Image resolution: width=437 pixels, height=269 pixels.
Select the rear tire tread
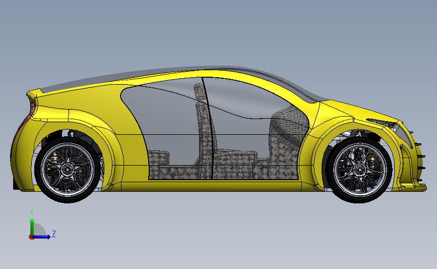point(67,199)
